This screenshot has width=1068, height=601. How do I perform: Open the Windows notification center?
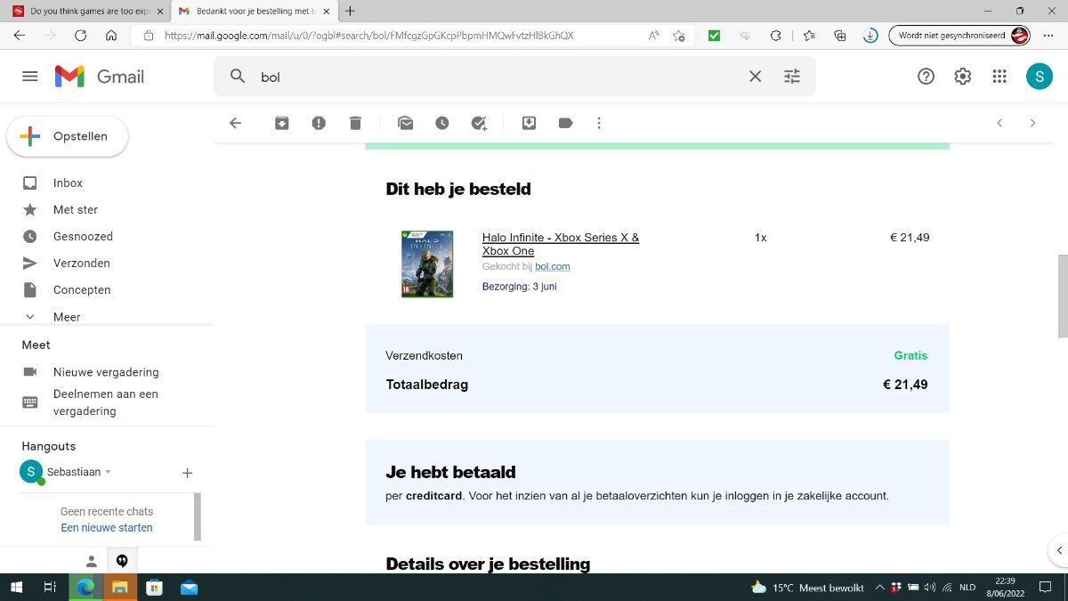[x=1045, y=588]
